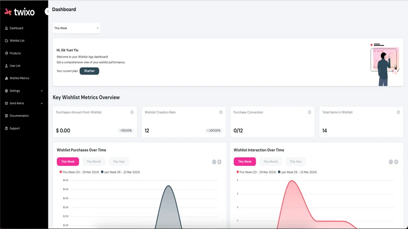
Task: Expand the Send Alerts submenu chevron
Action: point(42,103)
